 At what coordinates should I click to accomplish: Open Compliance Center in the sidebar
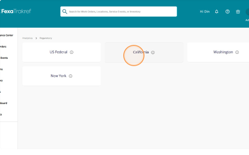click(x=7, y=35)
